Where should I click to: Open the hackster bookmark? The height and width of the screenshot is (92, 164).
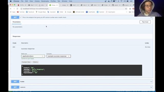point(100,12)
